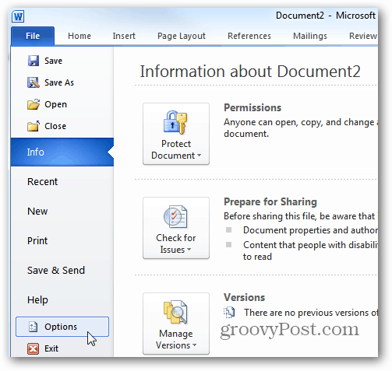The image size is (392, 371).
Task: Click the Open command label
Action: [55, 104]
